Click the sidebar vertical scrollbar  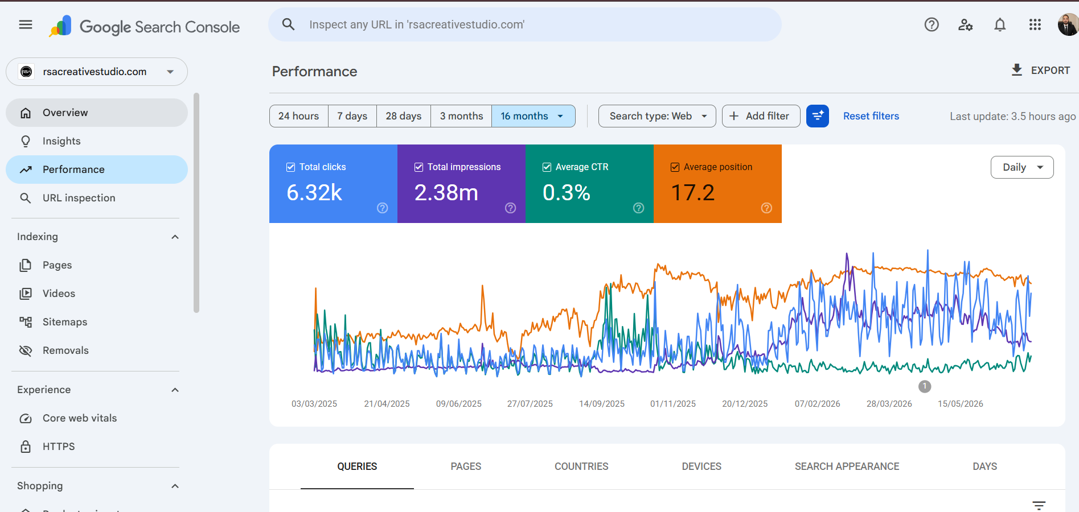click(x=196, y=203)
